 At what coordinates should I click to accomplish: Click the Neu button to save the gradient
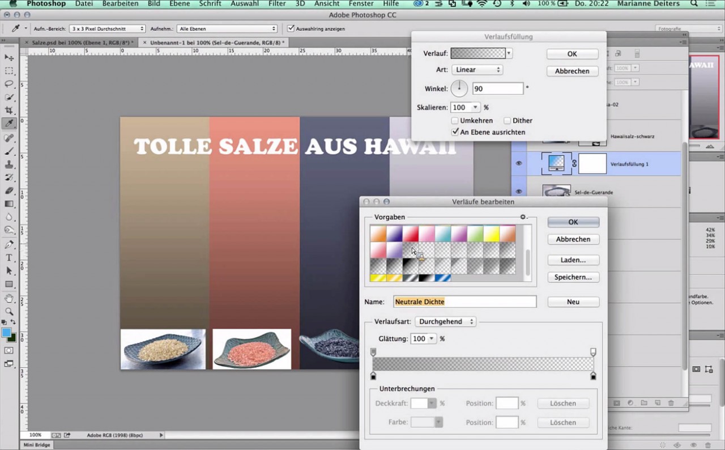pos(573,302)
